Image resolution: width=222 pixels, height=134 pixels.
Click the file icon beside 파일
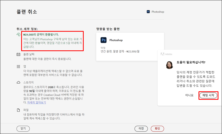pyautogui.click(x=18, y=110)
